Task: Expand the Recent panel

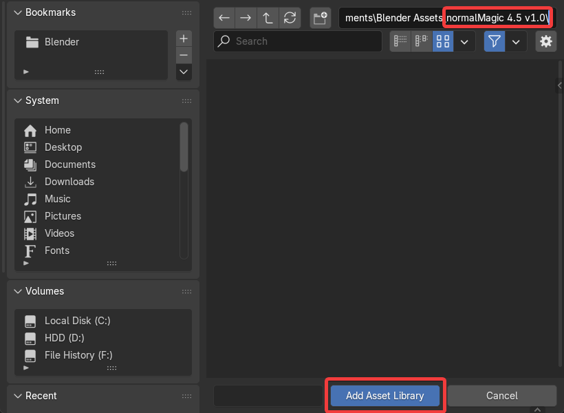Action: (18, 396)
